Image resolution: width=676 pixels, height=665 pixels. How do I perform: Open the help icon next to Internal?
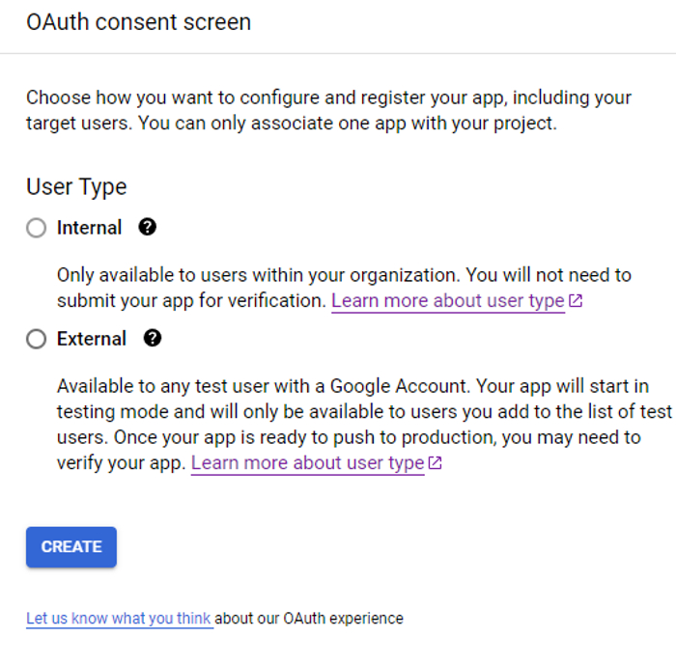click(148, 227)
